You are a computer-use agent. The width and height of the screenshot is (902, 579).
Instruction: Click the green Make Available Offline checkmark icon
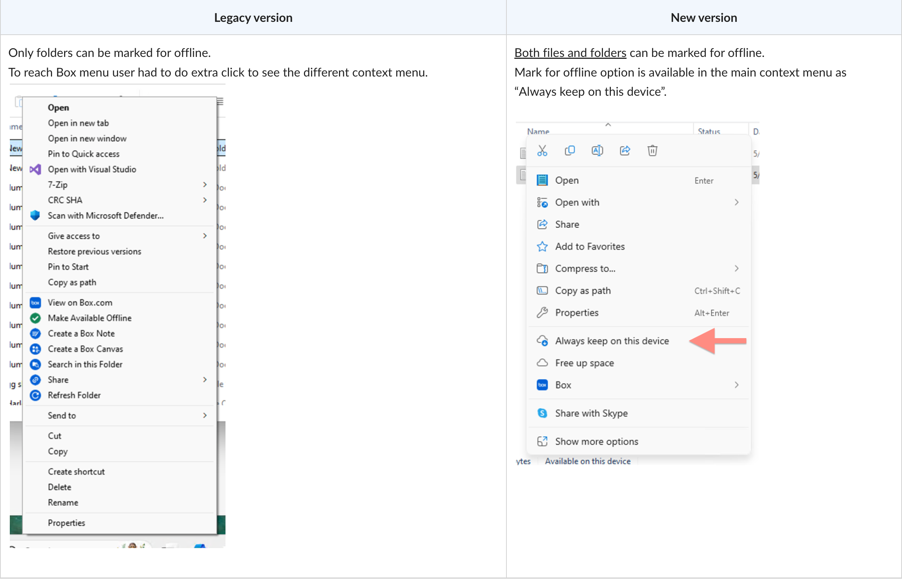[35, 318]
